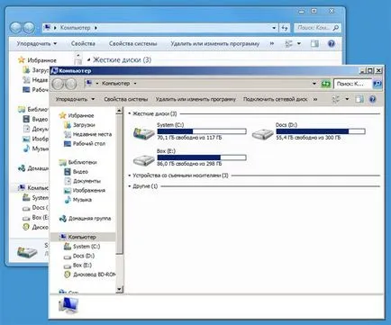Click Forward button in the back window
Screen dimensions: 391x325
click(29, 28)
